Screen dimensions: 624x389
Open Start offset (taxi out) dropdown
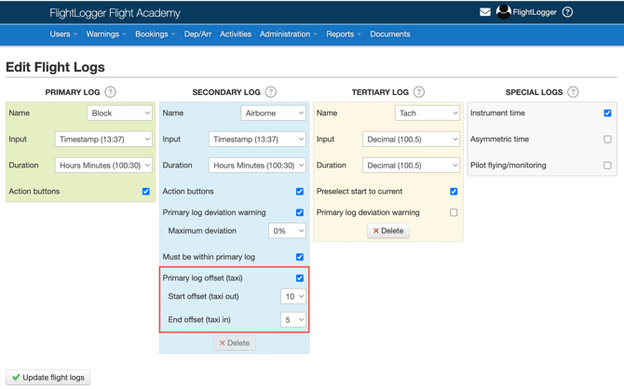point(292,297)
